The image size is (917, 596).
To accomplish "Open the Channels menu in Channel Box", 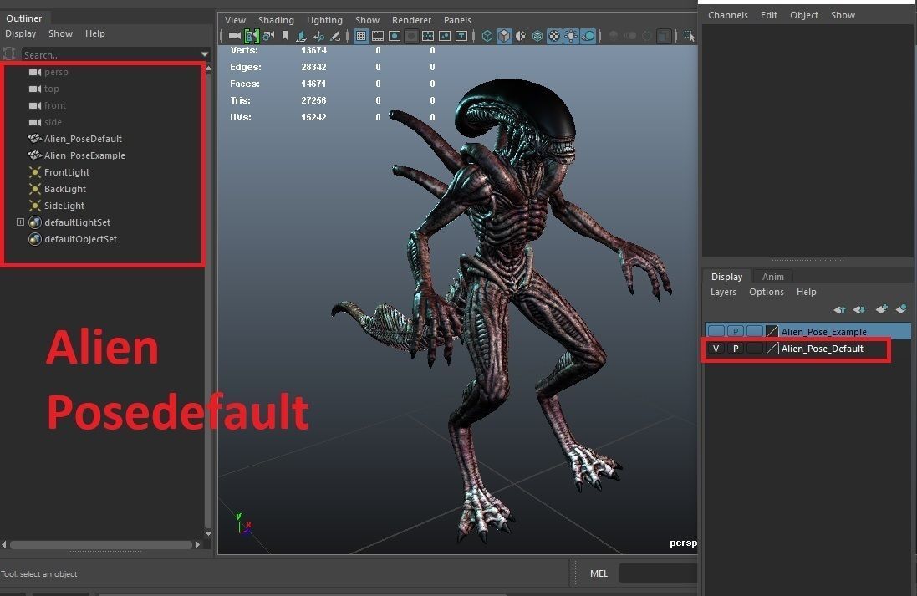I will click(728, 15).
